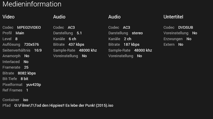
Task: Click the iso Container value
Action: (26, 100)
